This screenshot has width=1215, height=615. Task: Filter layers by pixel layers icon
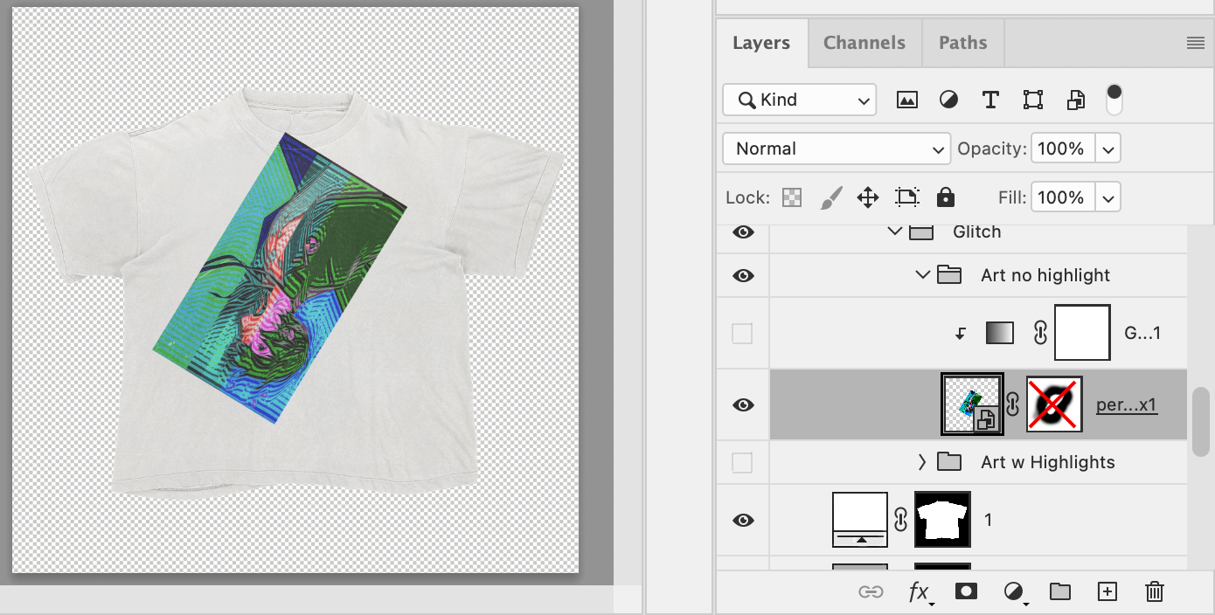point(907,100)
